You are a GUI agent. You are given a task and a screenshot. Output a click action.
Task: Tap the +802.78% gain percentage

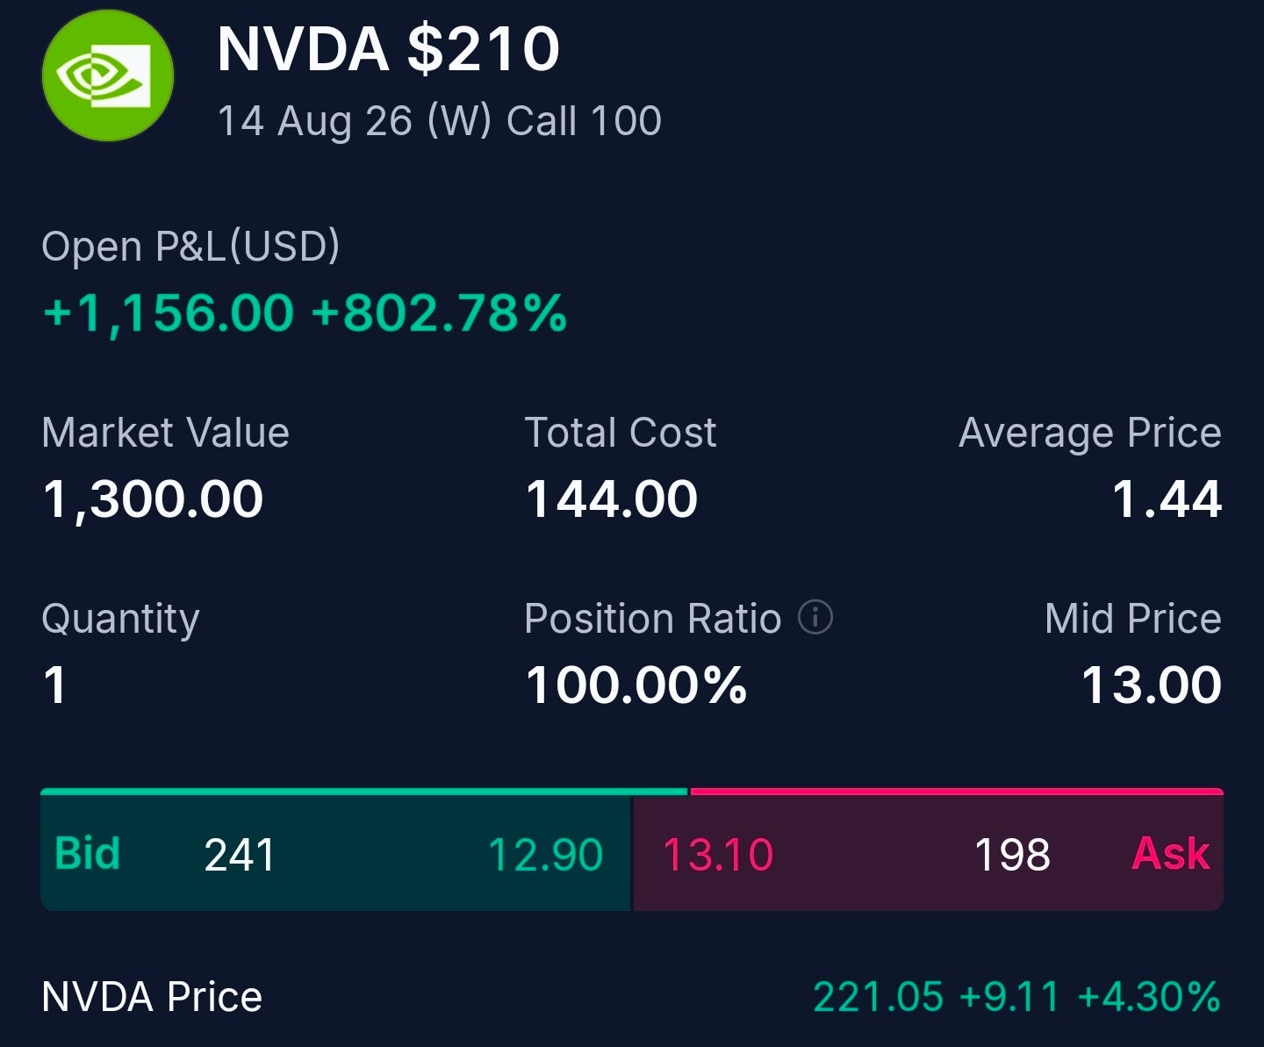(x=439, y=313)
